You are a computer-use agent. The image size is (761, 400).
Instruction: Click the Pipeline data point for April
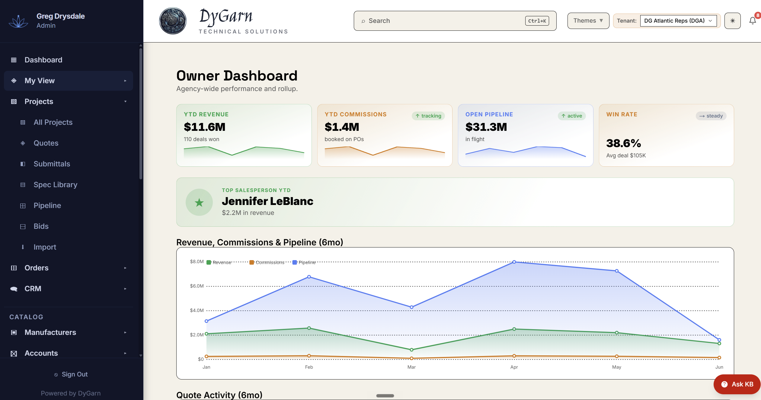point(514,262)
